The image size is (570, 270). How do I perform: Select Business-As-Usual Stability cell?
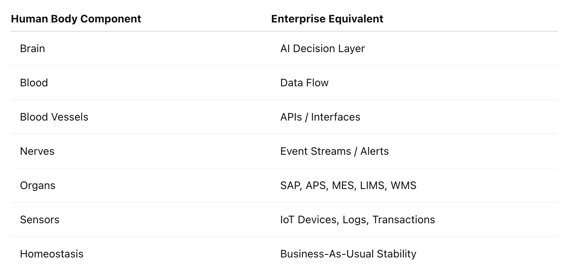pyautogui.click(x=348, y=254)
